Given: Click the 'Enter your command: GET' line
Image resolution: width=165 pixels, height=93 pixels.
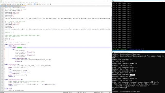Looking at the screenshot, I should 122,60.
